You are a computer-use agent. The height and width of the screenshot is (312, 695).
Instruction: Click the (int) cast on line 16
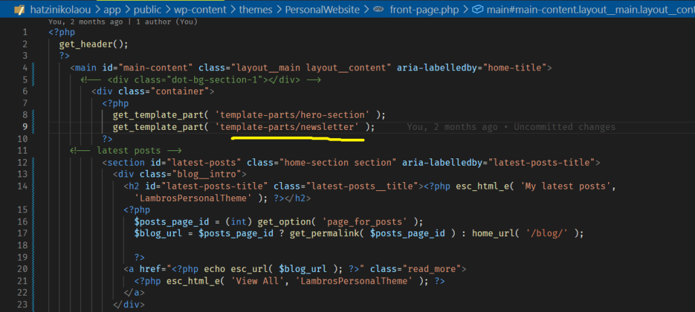(238, 221)
